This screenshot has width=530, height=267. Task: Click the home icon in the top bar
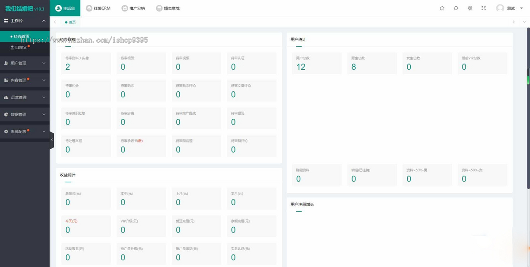tap(442, 8)
